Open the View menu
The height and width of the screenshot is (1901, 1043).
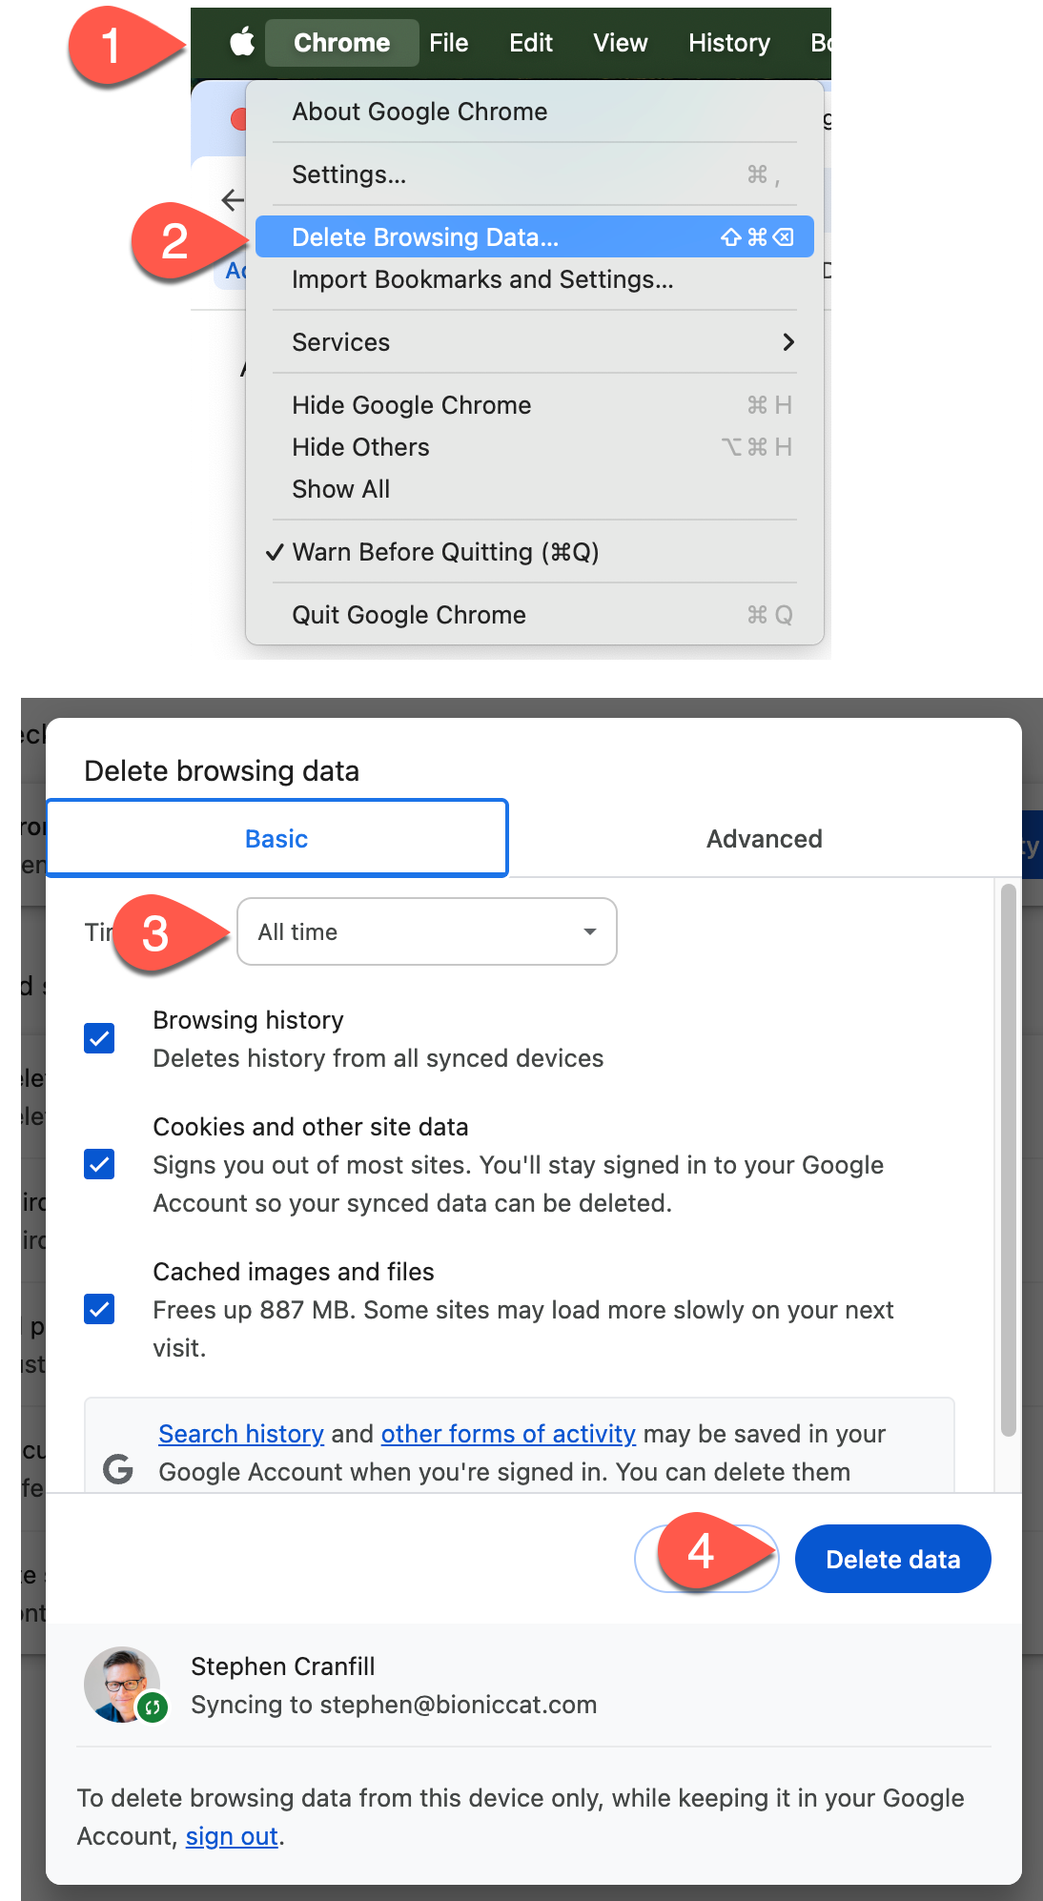(x=620, y=43)
